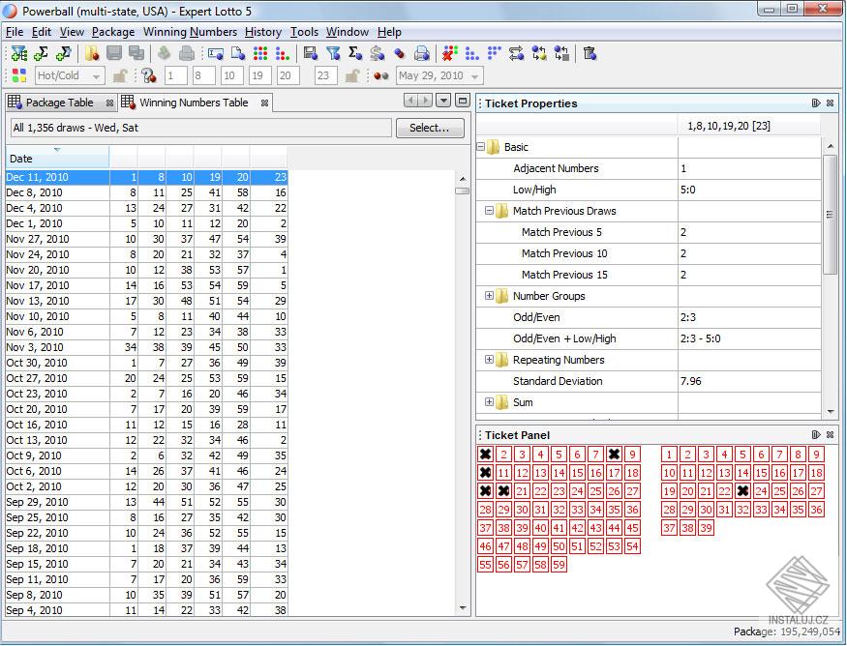
Task: Switch to the Package Table tab
Action: [59, 103]
